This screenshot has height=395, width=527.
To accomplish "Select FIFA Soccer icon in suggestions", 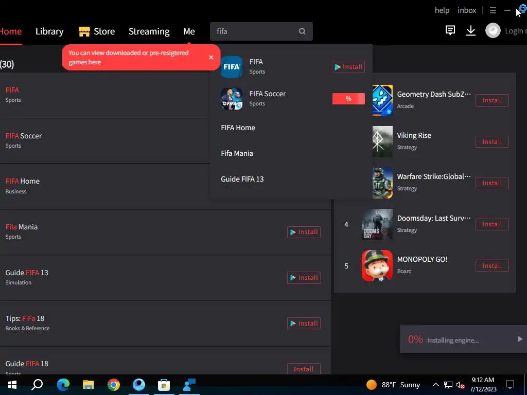I will [x=232, y=99].
